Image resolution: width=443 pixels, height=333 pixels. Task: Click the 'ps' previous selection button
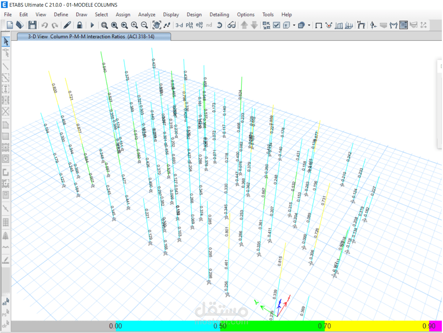5,313
